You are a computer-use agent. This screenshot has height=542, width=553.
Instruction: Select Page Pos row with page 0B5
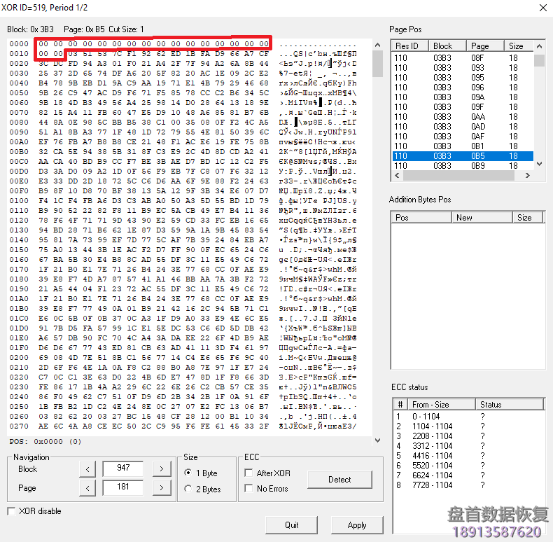click(462, 155)
